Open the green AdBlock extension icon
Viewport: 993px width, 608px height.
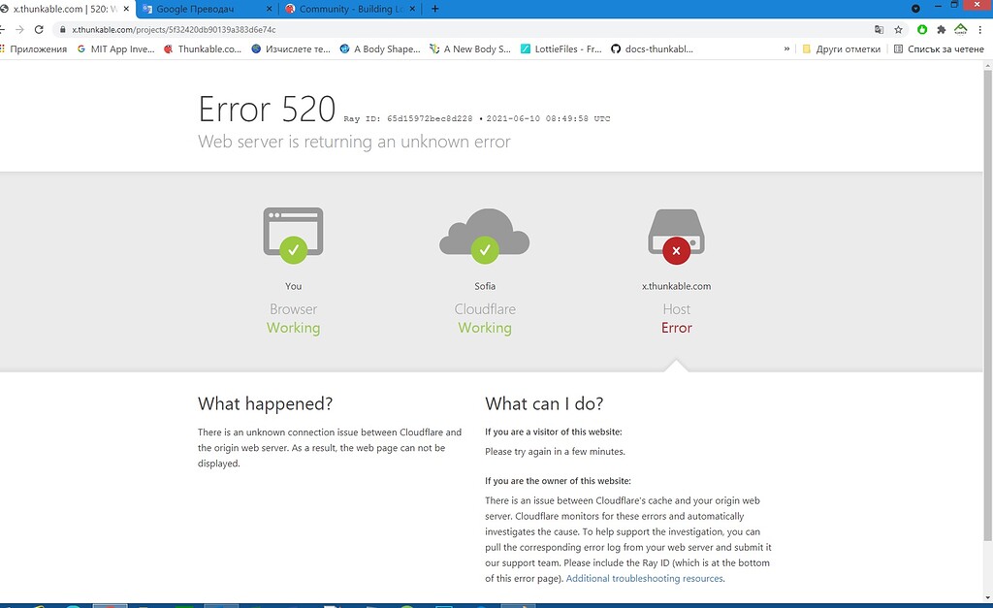[921, 29]
